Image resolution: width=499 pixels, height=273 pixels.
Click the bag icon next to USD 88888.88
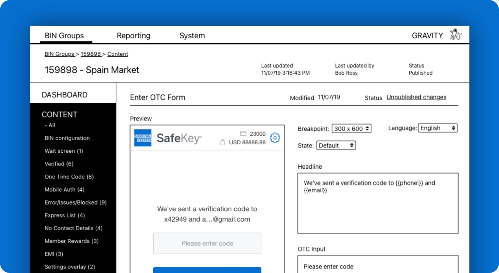223,143
